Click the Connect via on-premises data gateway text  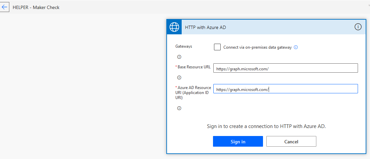(257, 47)
